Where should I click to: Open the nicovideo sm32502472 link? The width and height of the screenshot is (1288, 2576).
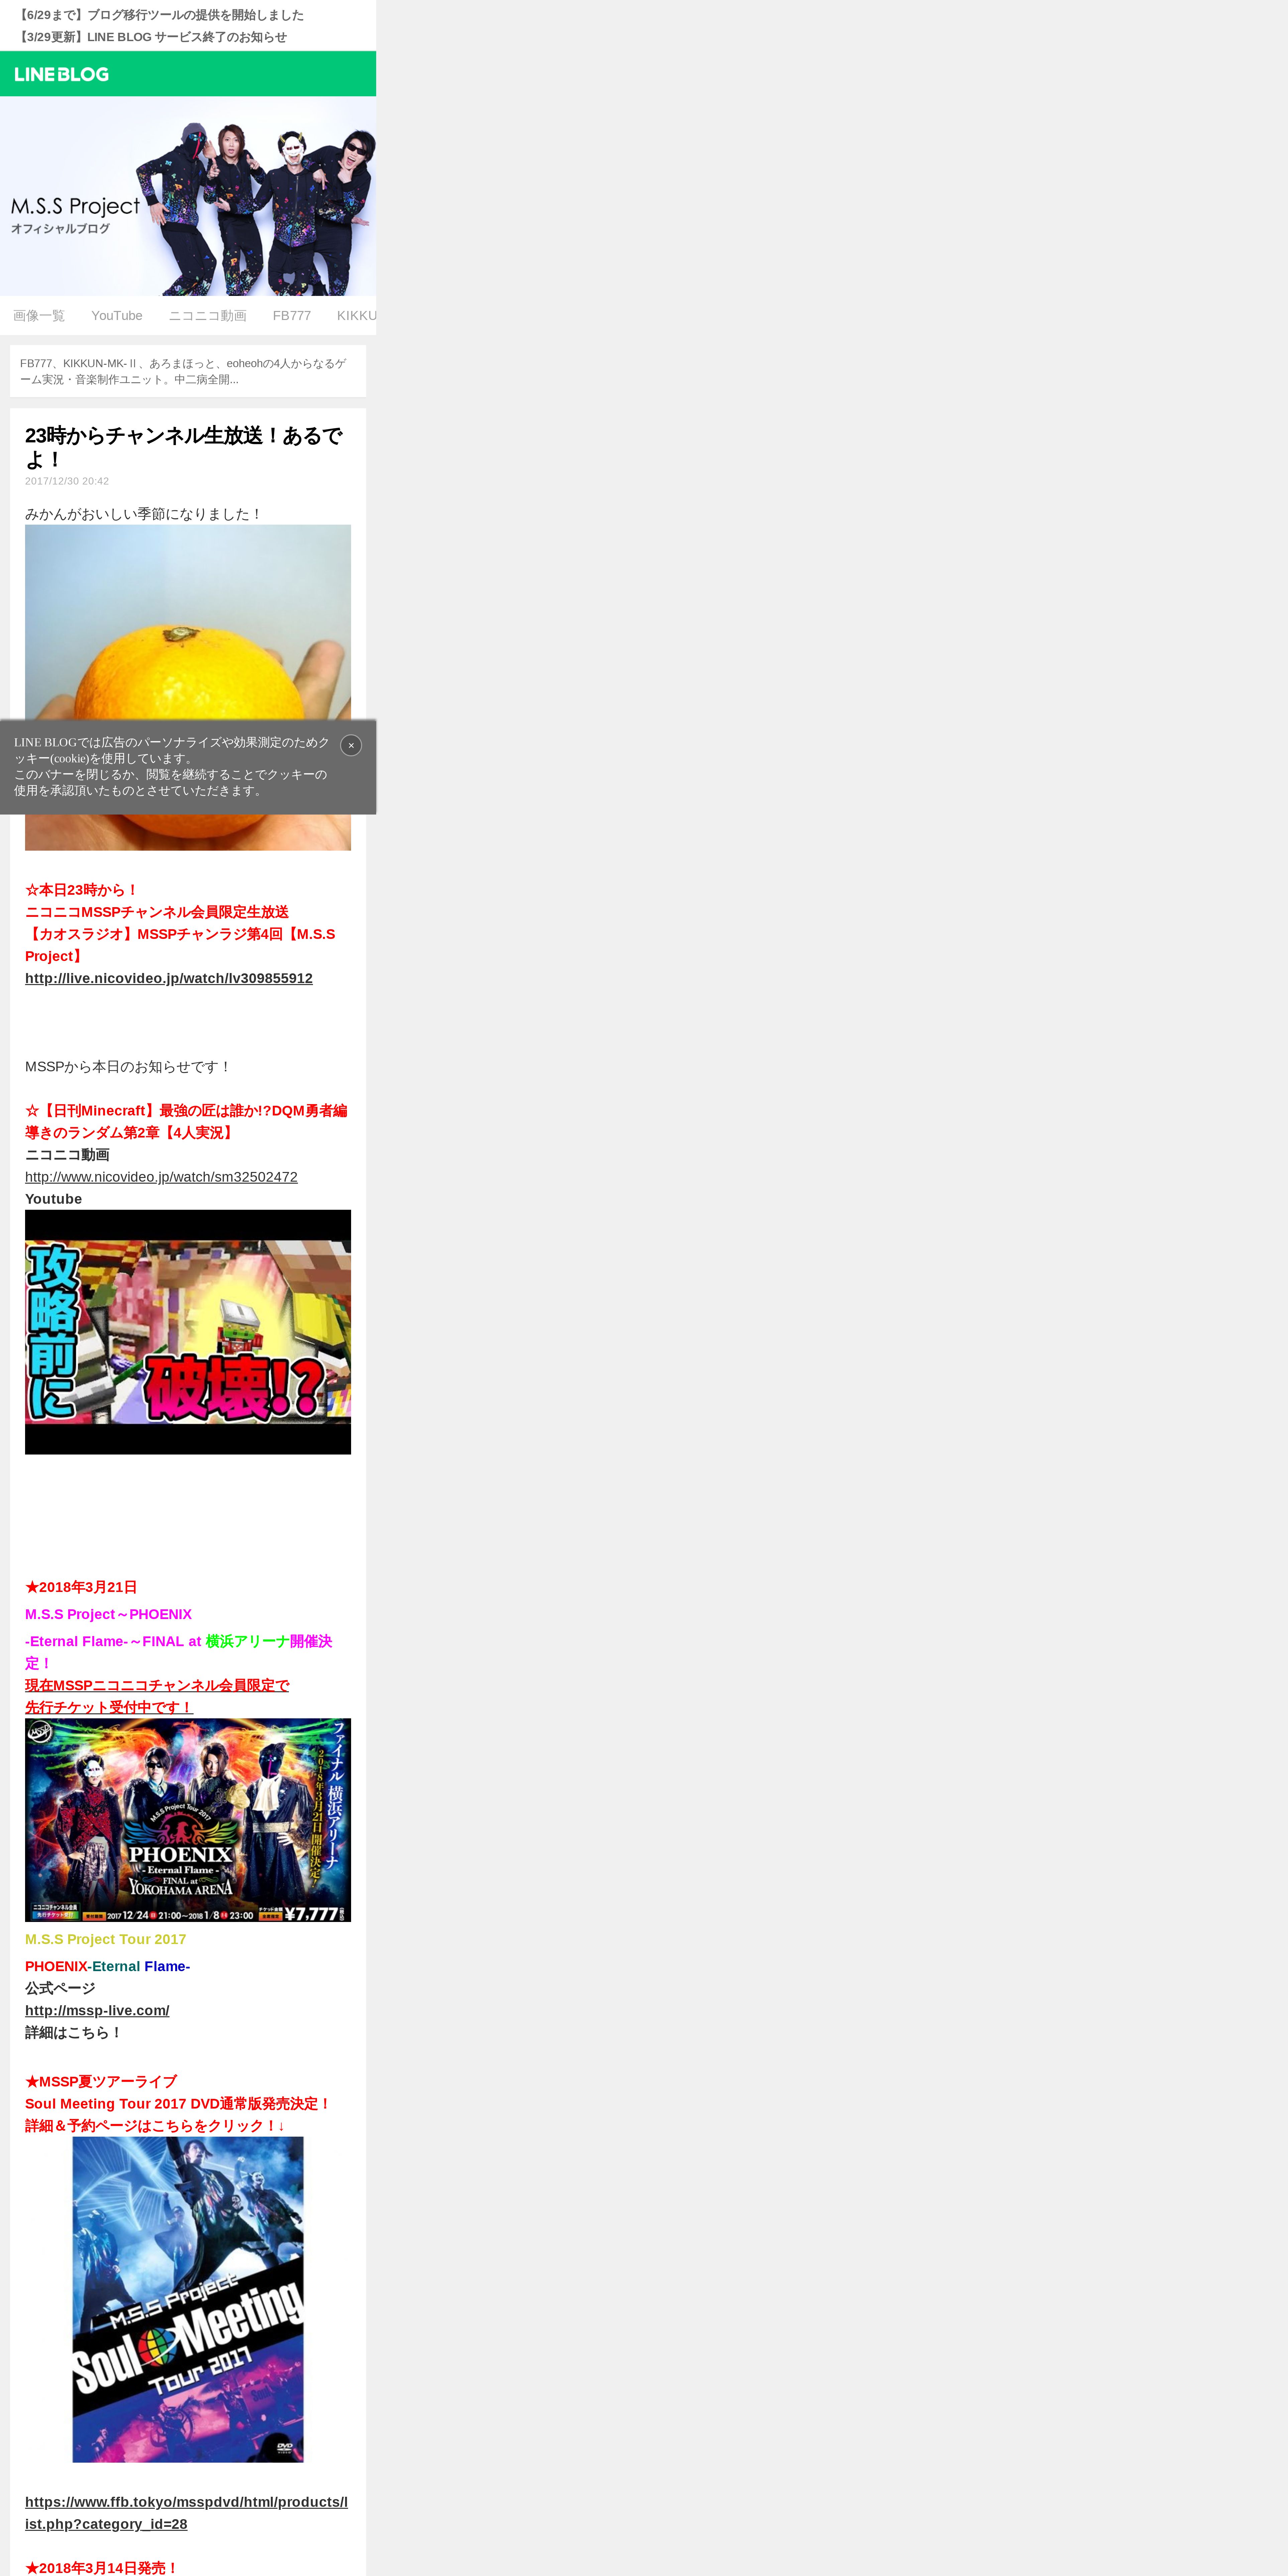pos(161,1177)
